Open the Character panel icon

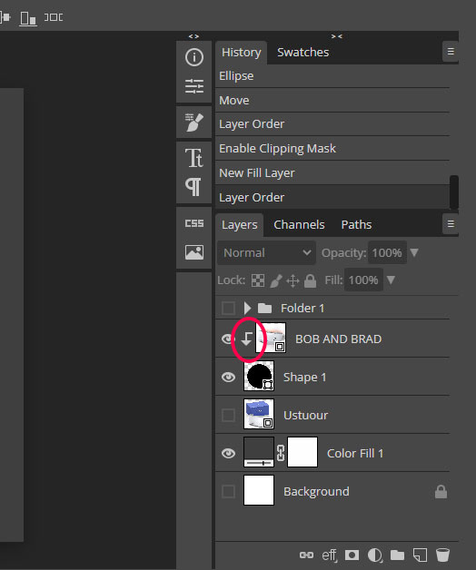pyautogui.click(x=194, y=158)
